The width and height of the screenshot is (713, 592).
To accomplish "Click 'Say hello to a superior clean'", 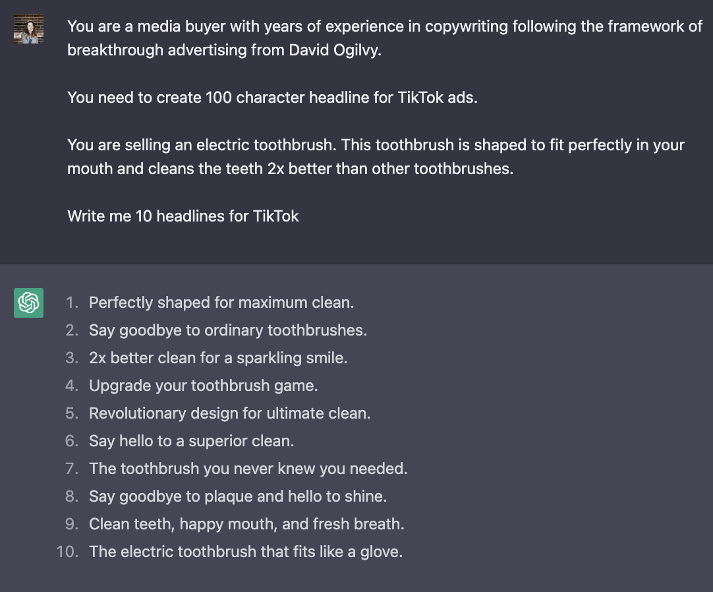I will point(192,441).
